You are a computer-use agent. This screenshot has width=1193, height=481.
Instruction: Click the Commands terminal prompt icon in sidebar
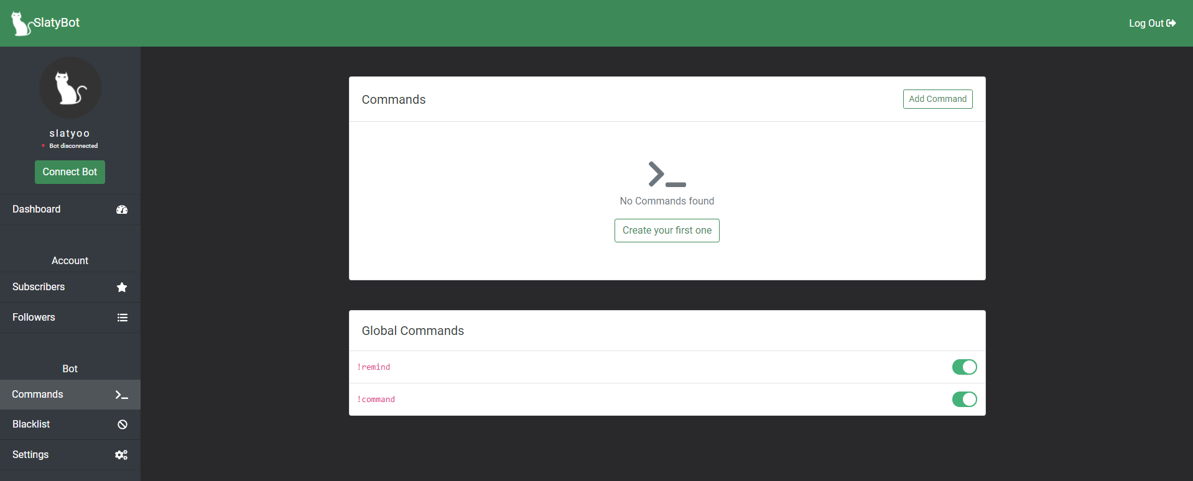(x=122, y=395)
